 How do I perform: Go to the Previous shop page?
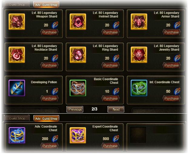75,109
